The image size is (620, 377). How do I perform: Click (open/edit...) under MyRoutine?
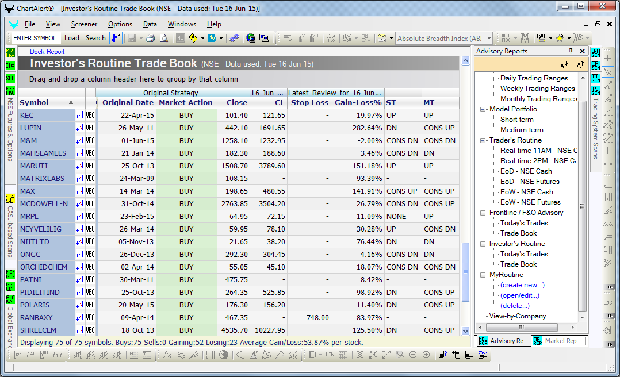[x=519, y=295]
